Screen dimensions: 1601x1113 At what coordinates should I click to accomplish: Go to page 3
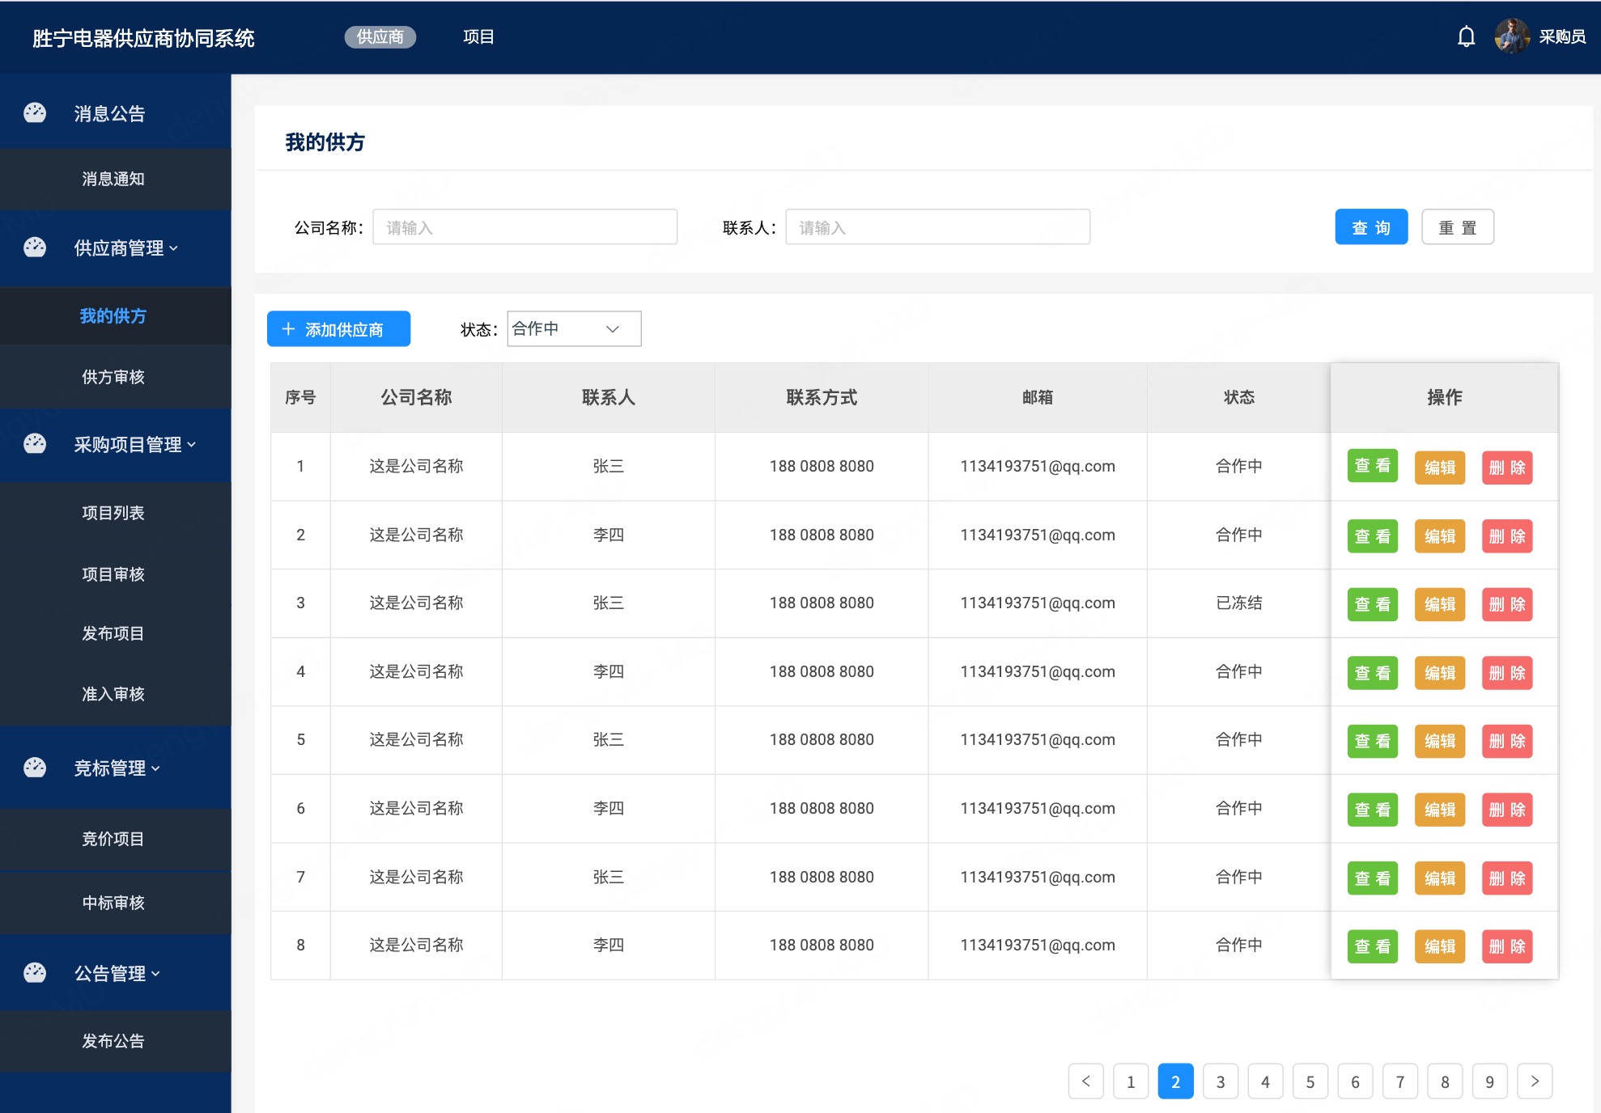pyautogui.click(x=1221, y=1081)
